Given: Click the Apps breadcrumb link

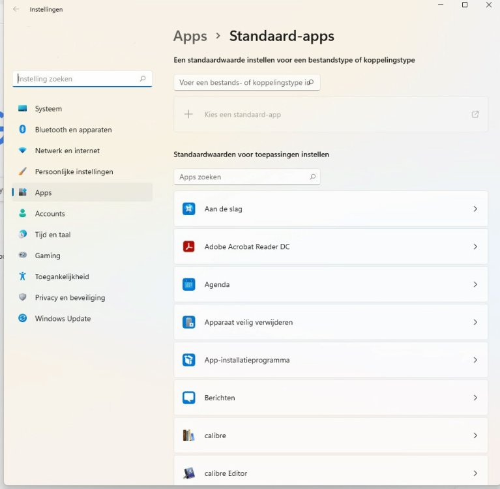Looking at the screenshot, I should coord(190,37).
